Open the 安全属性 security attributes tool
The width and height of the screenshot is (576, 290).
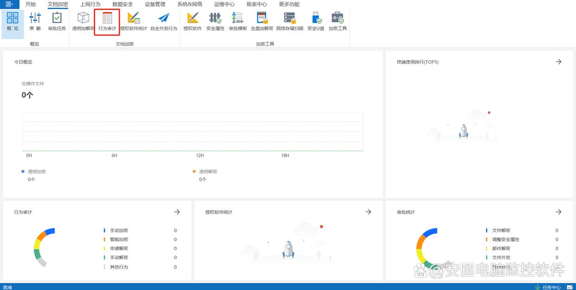[x=215, y=21]
